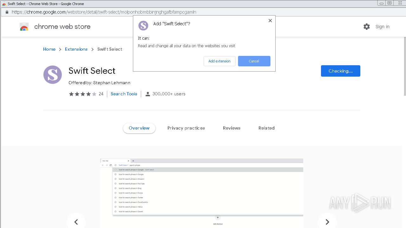Click the Swift Select breadcrumb text

(x=110, y=49)
